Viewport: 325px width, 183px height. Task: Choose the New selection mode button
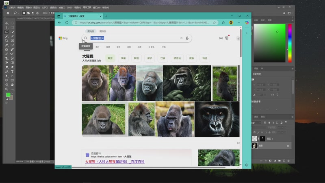[24, 13]
